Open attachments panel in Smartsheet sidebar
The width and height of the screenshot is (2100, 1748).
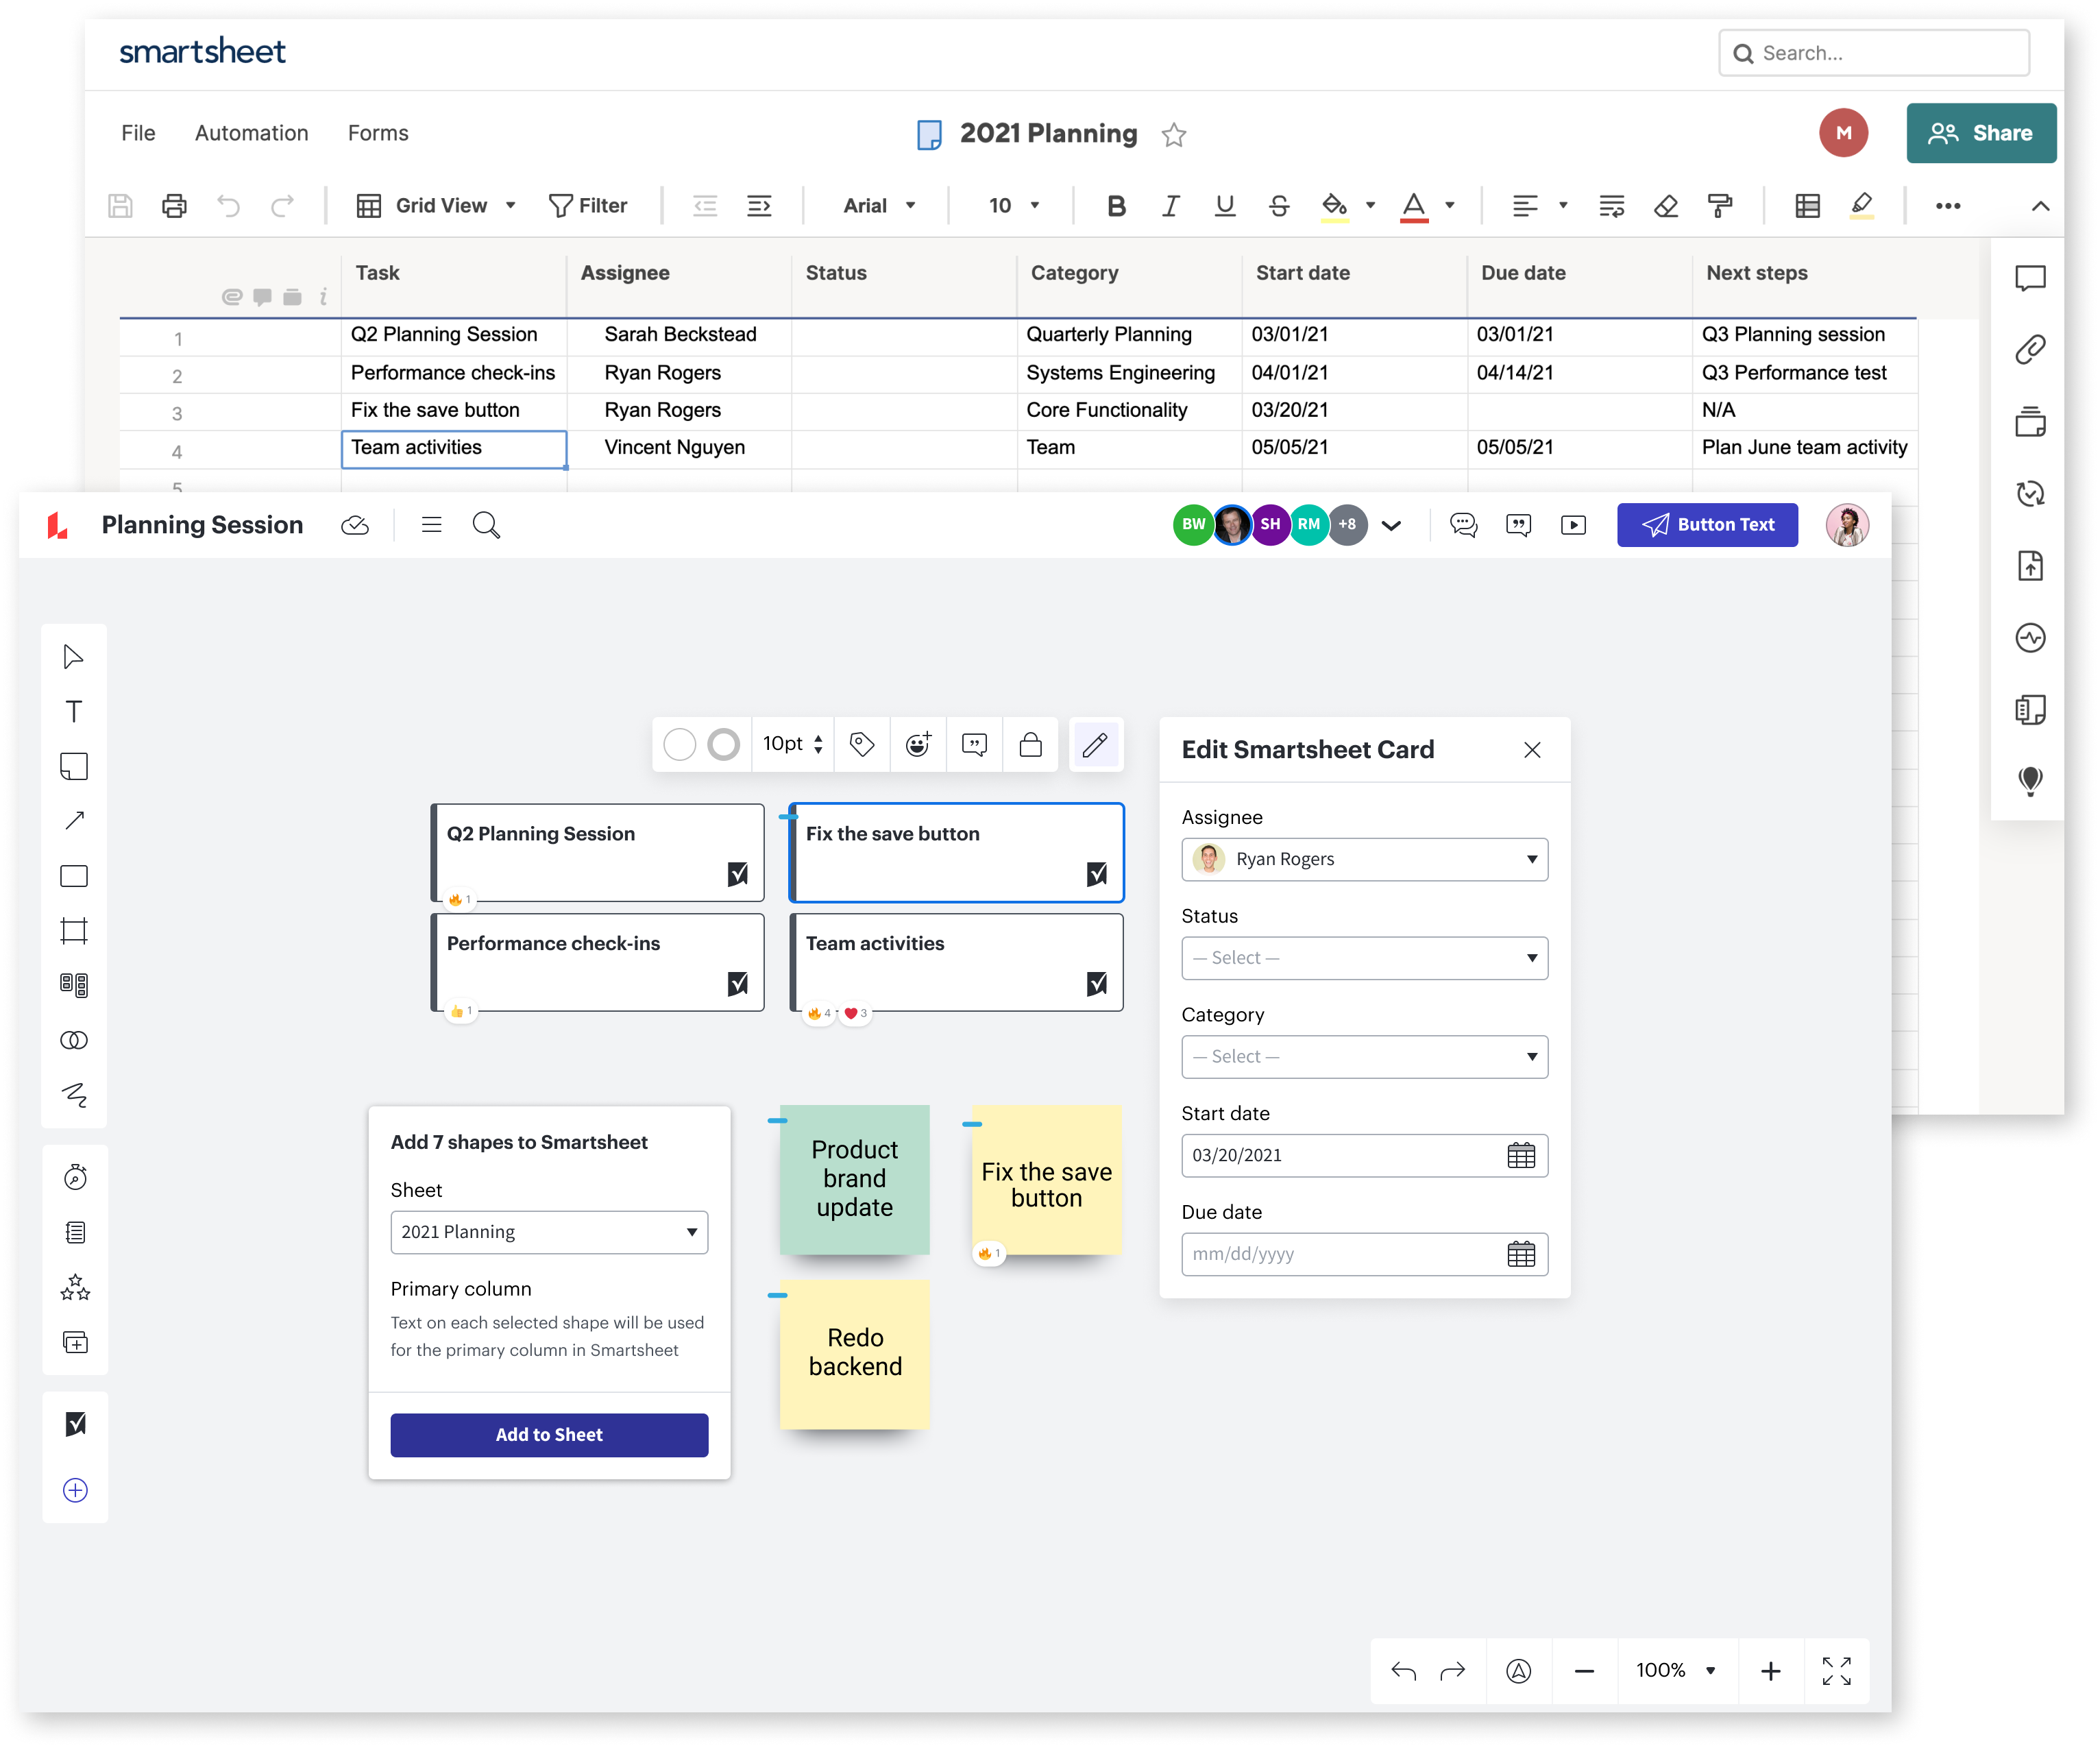2029,349
